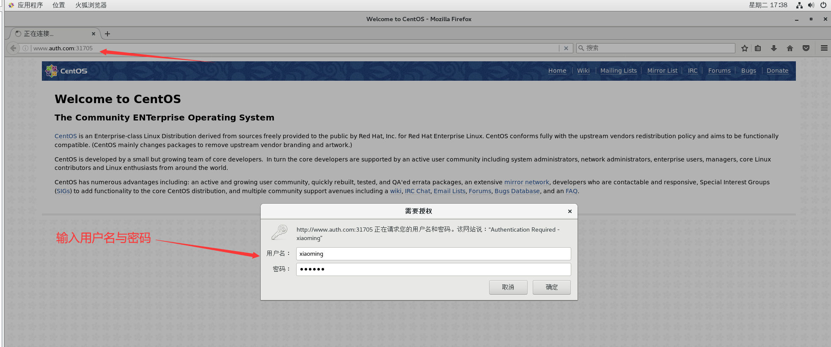Click 火狐浏览器 in top panel
The width and height of the screenshot is (831, 347).
[x=91, y=5]
